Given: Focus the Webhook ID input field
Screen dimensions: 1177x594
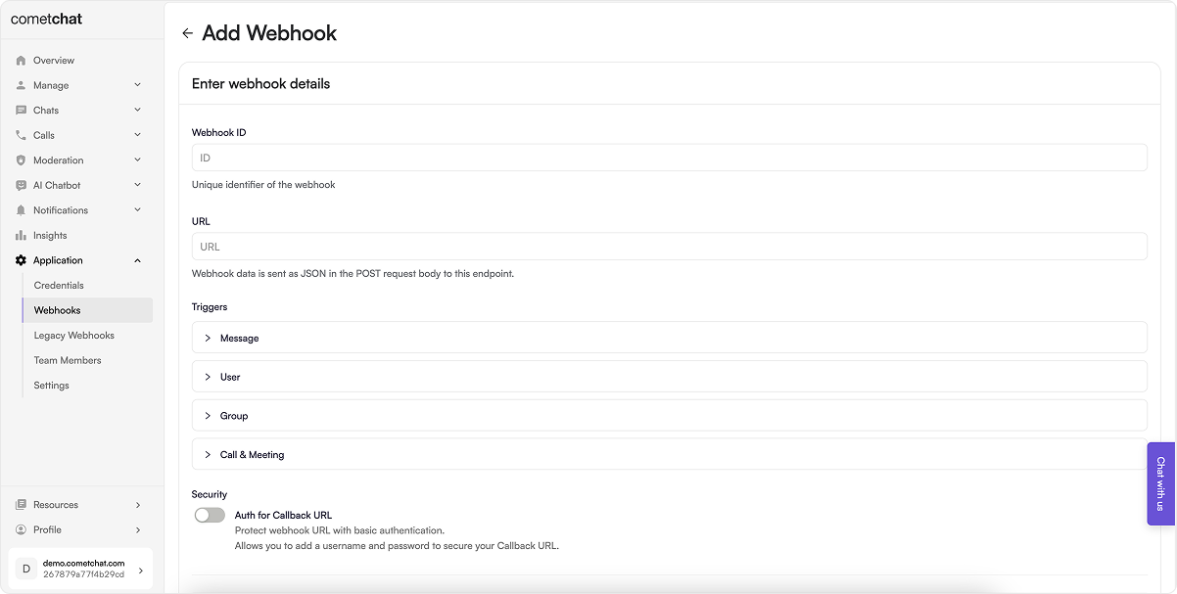Looking at the screenshot, I should (669, 158).
